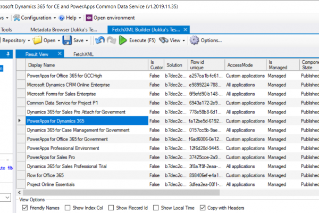Click the Execute (F5) button label
The width and height of the screenshot is (319, 213).
pyautogui.click(x=142, y=40)
